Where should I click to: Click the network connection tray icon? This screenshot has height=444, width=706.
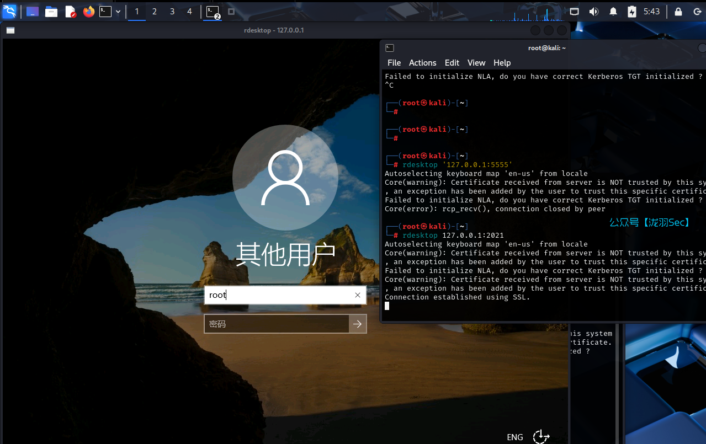[575, 12]
